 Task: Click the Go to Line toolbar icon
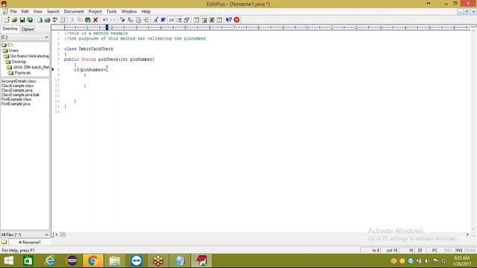(146, 20)
